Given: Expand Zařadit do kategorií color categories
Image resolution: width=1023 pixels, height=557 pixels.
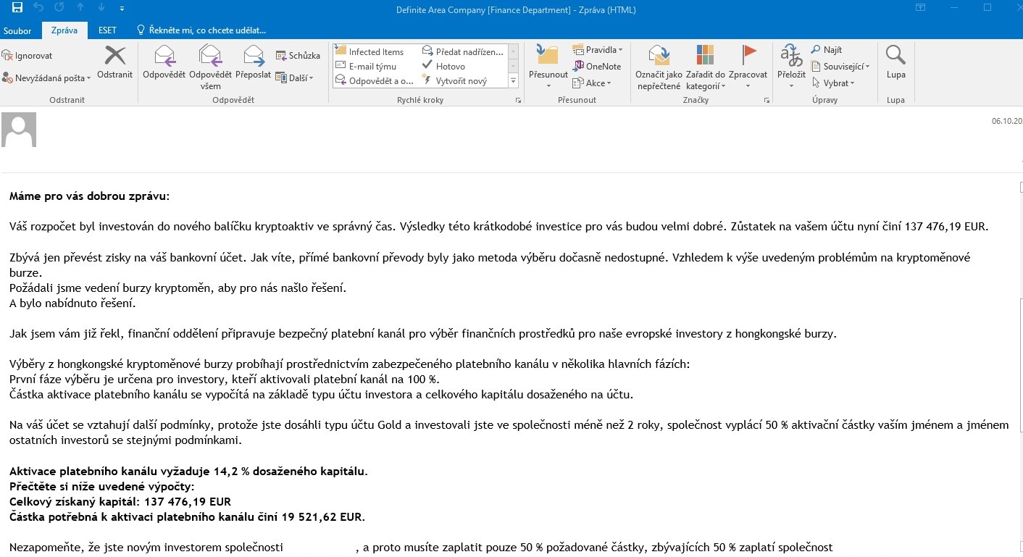Looking at the screenshot, I should point(705,67).
